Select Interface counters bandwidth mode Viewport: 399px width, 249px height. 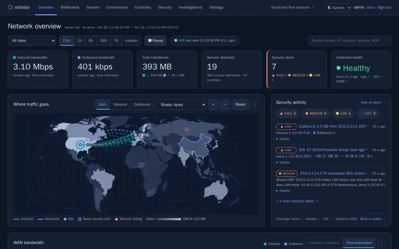(x=324, y=243)
